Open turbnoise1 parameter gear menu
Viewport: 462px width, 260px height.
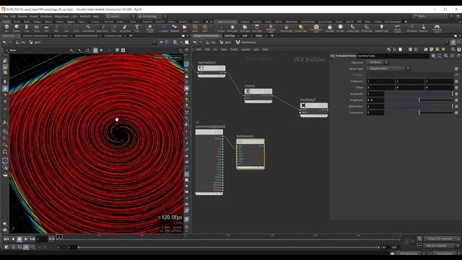click(x=433, y=56)
